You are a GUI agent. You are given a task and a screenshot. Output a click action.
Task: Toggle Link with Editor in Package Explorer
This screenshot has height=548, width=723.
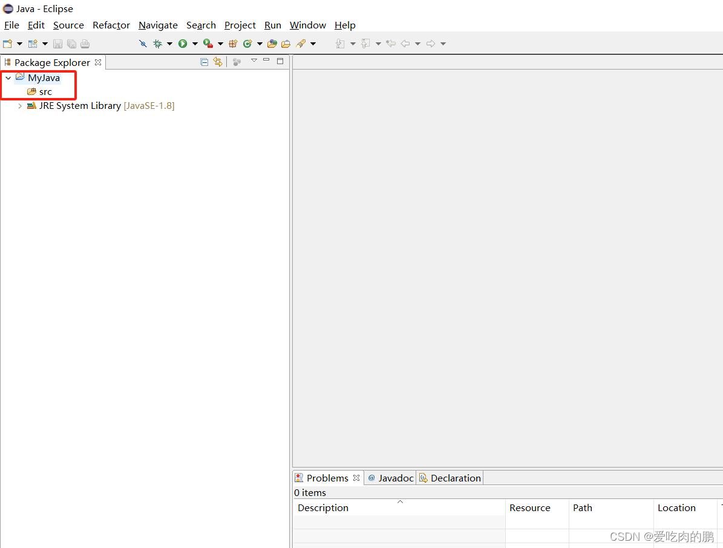pyautogui.click(x=218, y=62)
